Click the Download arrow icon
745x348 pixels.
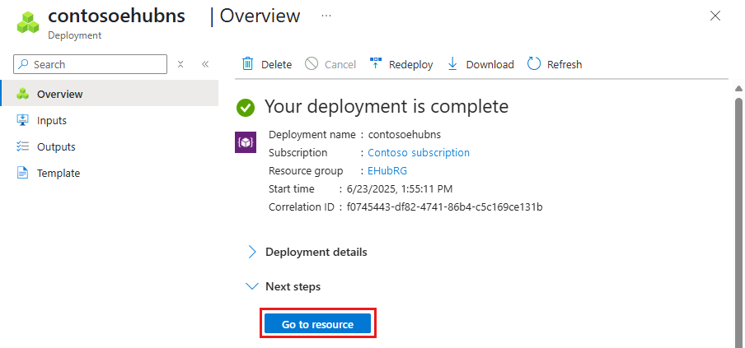click(452, 64)
